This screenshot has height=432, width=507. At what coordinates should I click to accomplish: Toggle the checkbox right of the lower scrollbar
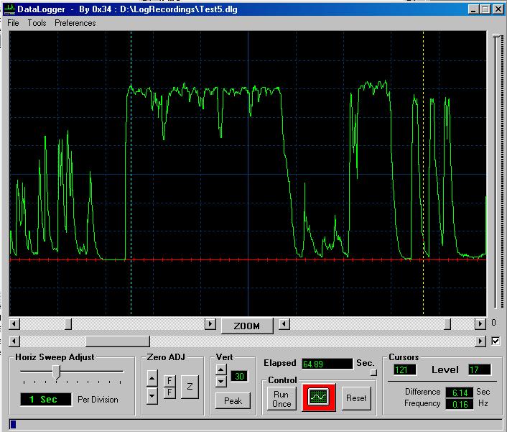(496, 341)
